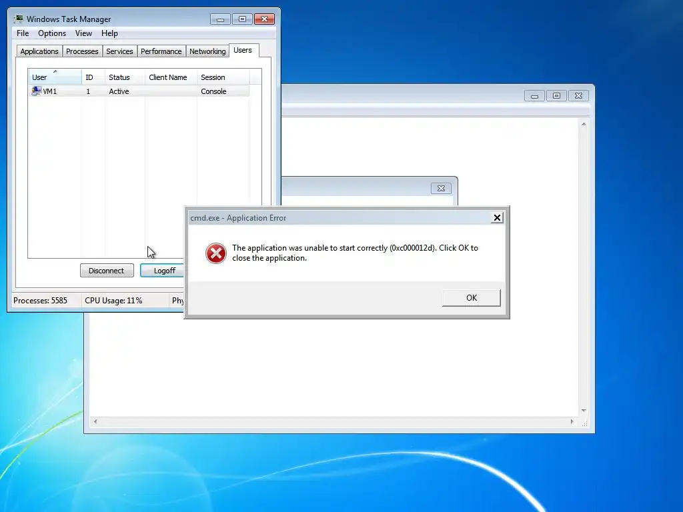The width and height of the screenshot is (683, 512).
Task: Open the Options menu in Task Manager
Action: [x=52, y=33]
